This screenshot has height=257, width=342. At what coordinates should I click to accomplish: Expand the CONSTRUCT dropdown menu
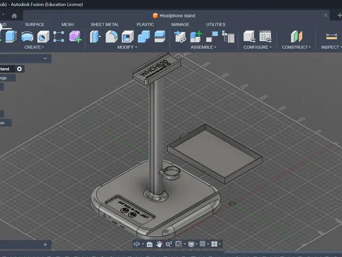(296, 47)
